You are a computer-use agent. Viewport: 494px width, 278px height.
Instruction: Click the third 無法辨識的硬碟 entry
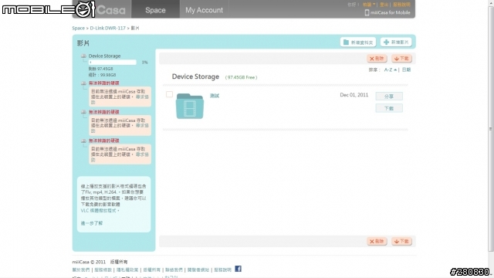[104, 141]
